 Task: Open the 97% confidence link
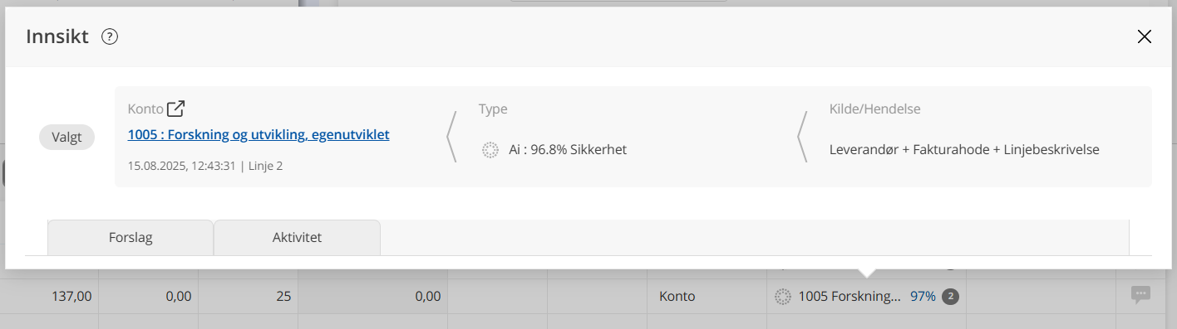tap(923, 297)
